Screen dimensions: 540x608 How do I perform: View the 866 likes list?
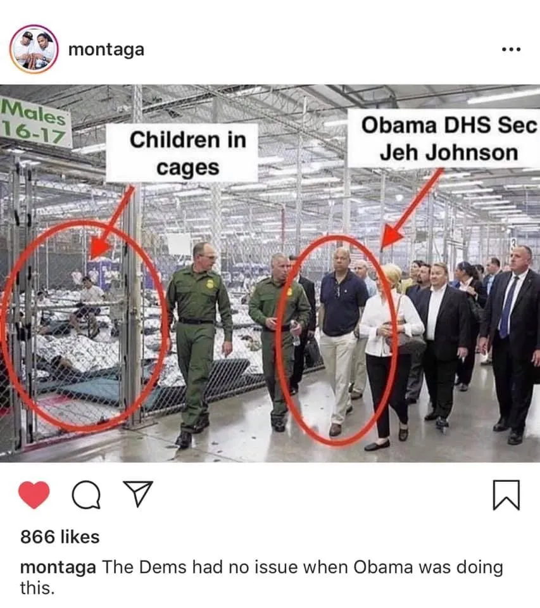[60, 537]
